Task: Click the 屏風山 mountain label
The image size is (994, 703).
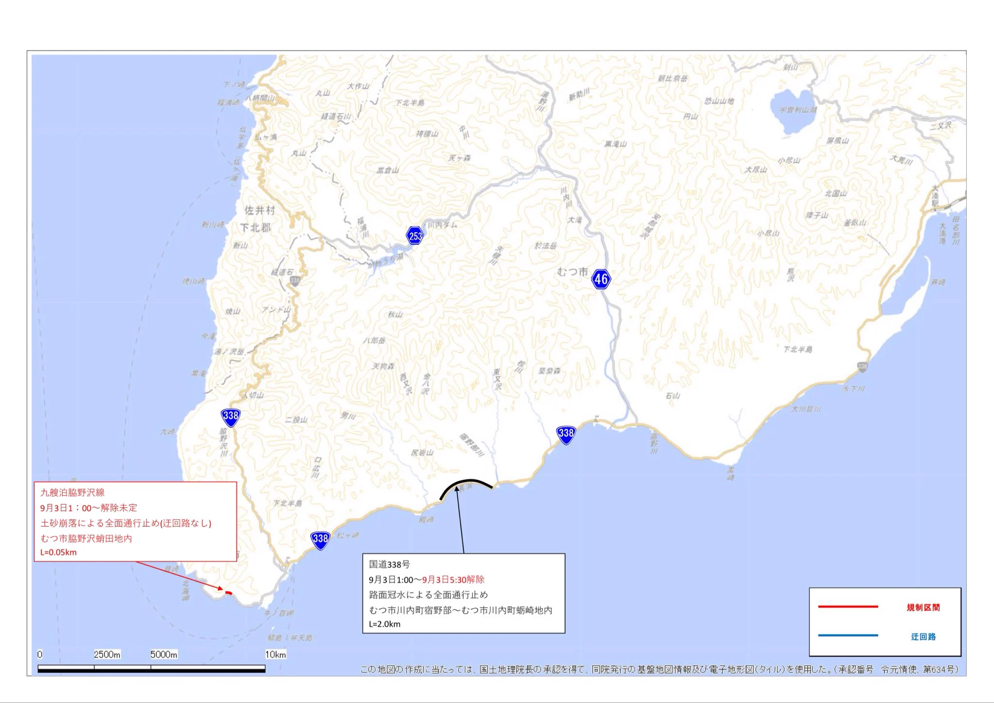Action: (x=837, y=141)
